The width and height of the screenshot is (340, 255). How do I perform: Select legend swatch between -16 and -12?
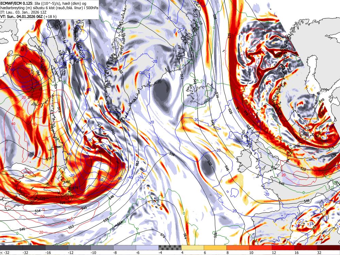(56, 248)
